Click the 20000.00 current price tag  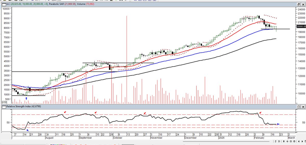pyautogui.click(x=301, y=26)
